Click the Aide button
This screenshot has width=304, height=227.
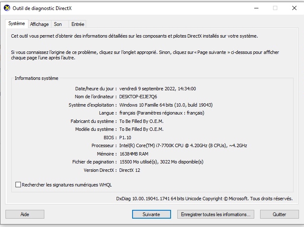[25, 214]
